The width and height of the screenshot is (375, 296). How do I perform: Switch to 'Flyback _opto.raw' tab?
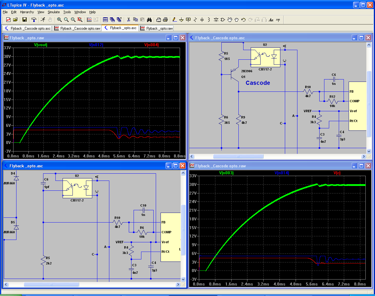point(156,28)
